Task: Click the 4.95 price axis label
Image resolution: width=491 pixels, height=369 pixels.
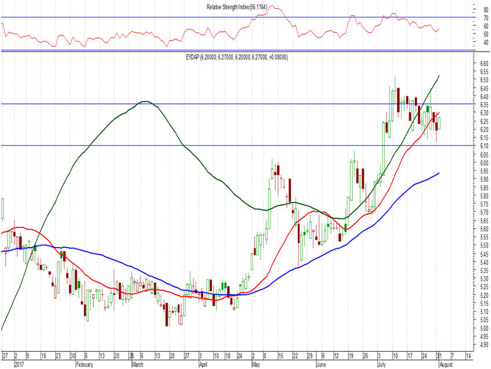Action: [485, 337]
